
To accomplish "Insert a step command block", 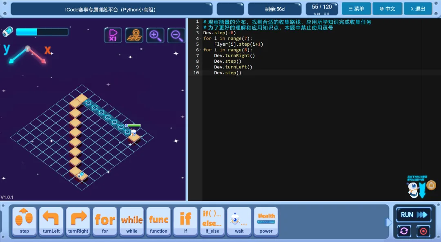I will click(x=24, y=222).
